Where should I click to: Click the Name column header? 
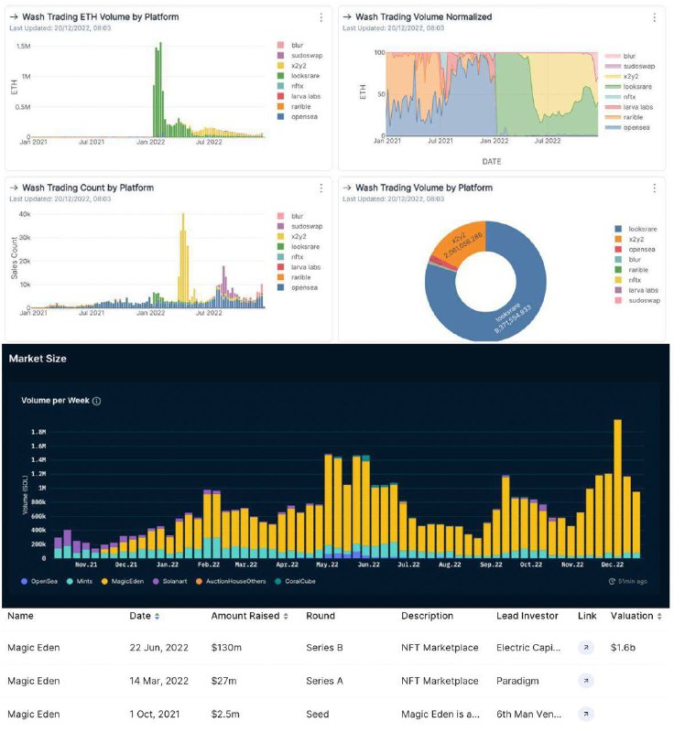[x=20, y=616]
